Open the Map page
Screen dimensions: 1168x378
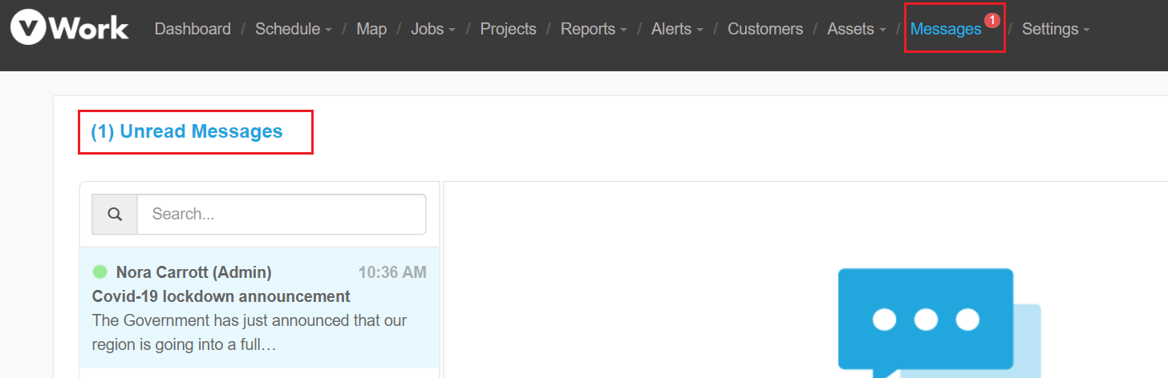371,29
